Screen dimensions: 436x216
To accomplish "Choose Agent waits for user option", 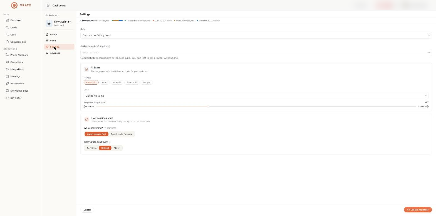I will click(121, 134).
